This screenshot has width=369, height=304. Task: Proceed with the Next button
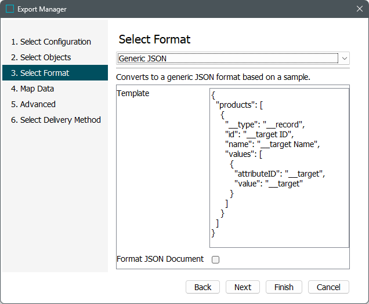pos(243,287)
